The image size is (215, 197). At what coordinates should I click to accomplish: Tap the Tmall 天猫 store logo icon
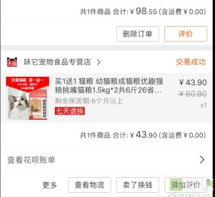click(x=12, y=62)
